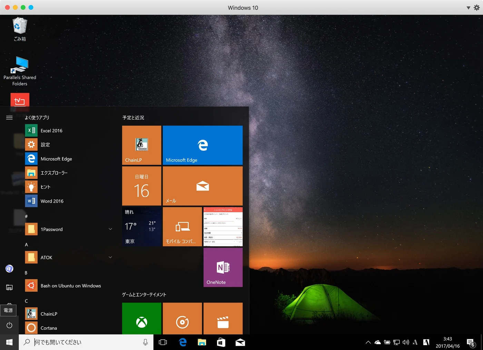Click the File Explorer icon in the Start rail
Viewport: 483px width, 350px height.
[9, 288]
